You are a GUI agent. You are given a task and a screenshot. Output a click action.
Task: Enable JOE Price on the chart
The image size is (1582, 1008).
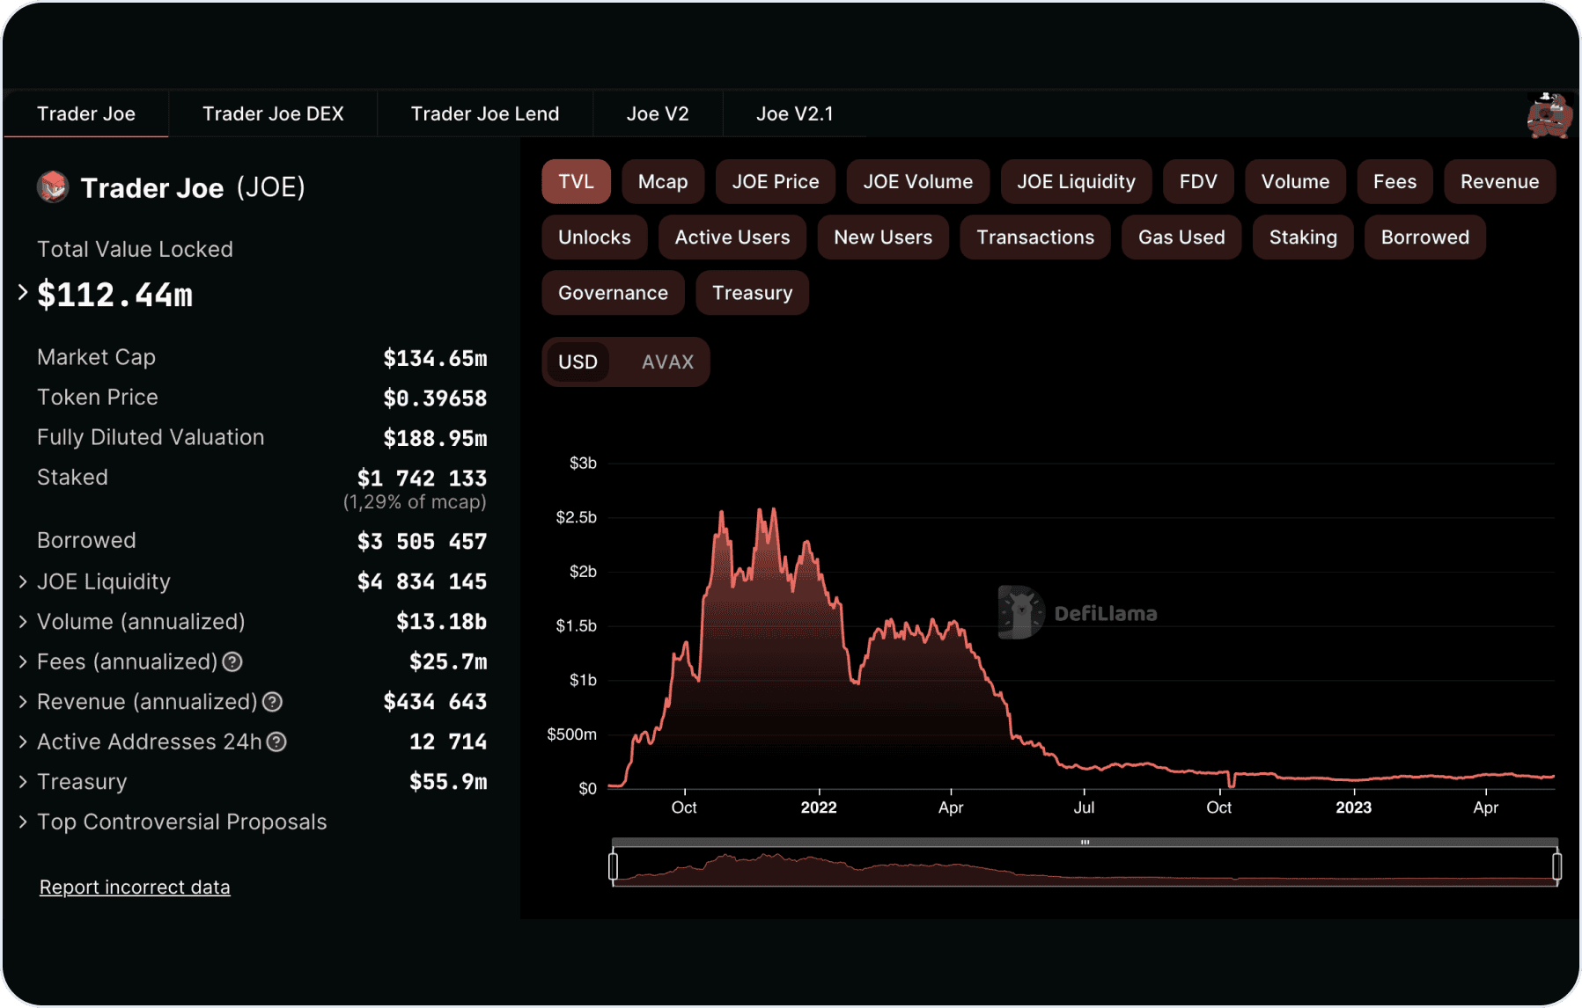click(x=776, y=181)
